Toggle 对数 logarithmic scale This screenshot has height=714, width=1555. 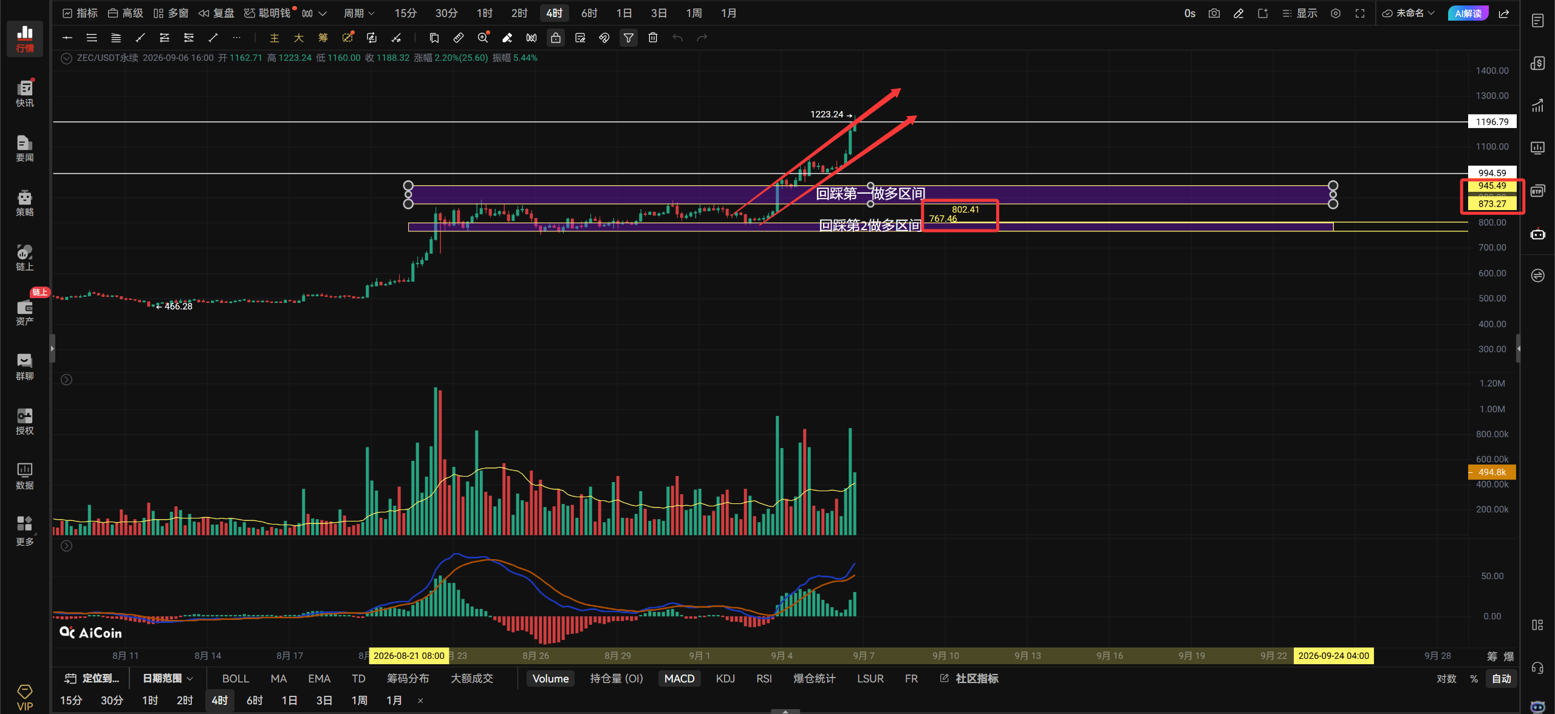click(x=1446, y=678)
